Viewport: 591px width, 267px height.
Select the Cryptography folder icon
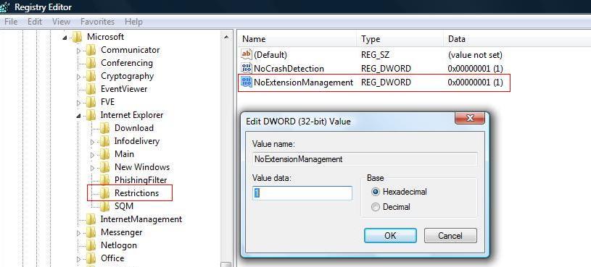[x=91, y=76]
